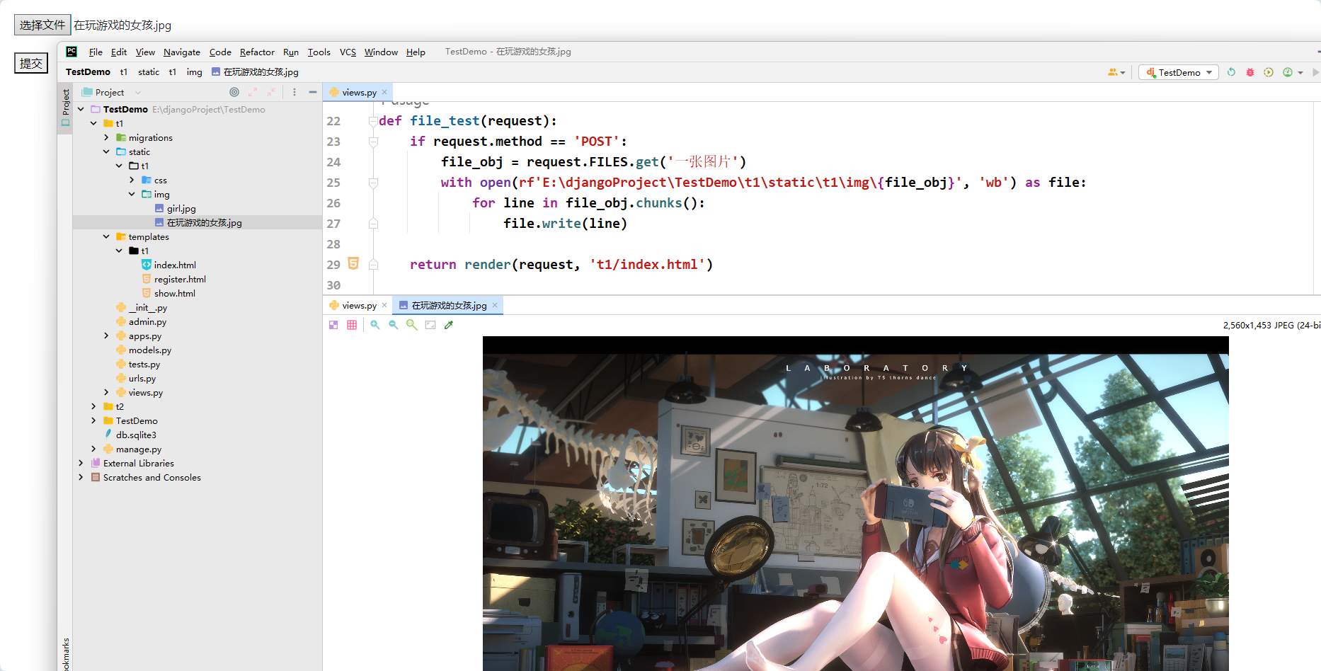Viewport: 1321px width, 671px height.
Task: Toggle code fold at line 25
Action: 373,183
